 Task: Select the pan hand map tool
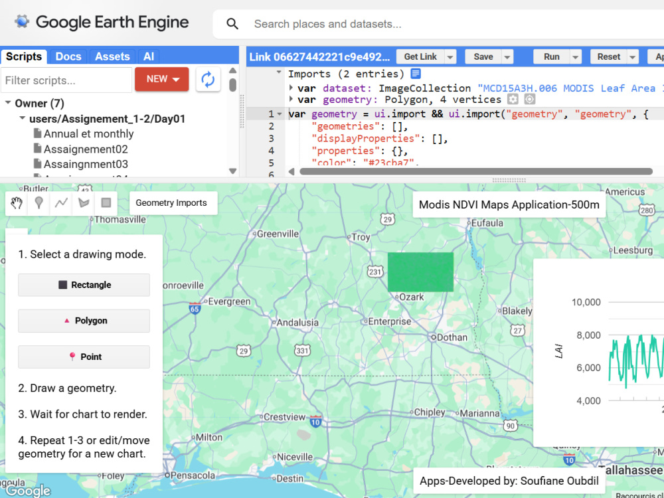click(x=17, y=203)
